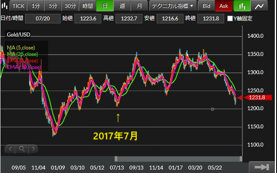
Task: Click the small circle marker near 1200 line
Action: click(x=213, y=109)
